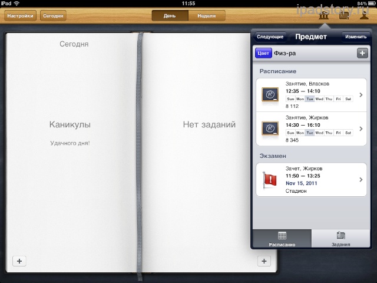This screenshot has height=283, width=377.
Task: Tap the plus button next to Физ-ра
Action: point(362,53)
